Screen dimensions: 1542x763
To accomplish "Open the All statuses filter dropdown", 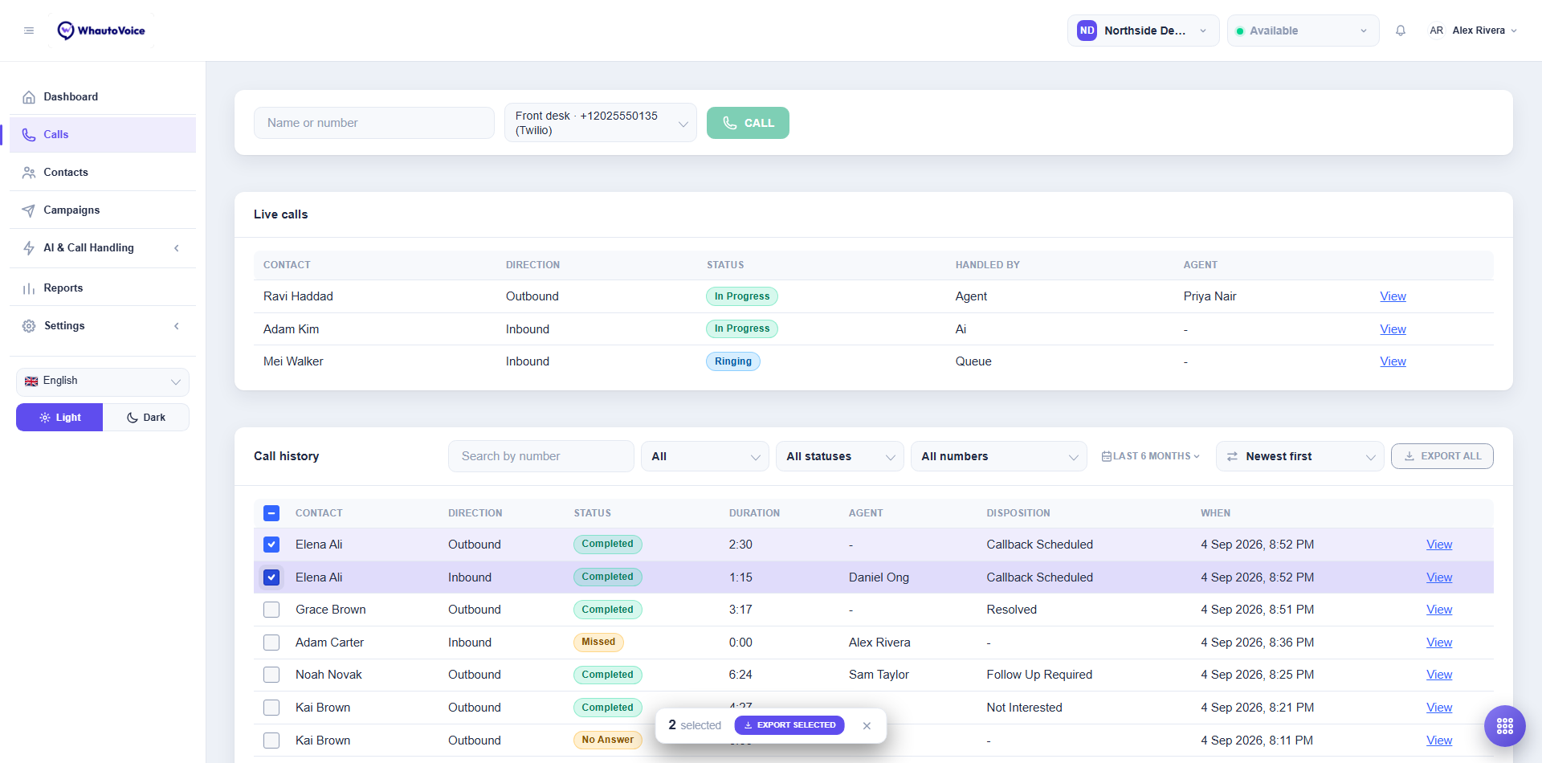I will coord(840,456).
